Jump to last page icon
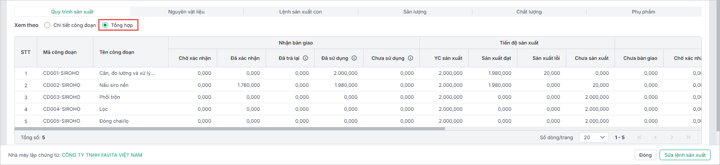720x165 pixels. (x=688, y=137)
